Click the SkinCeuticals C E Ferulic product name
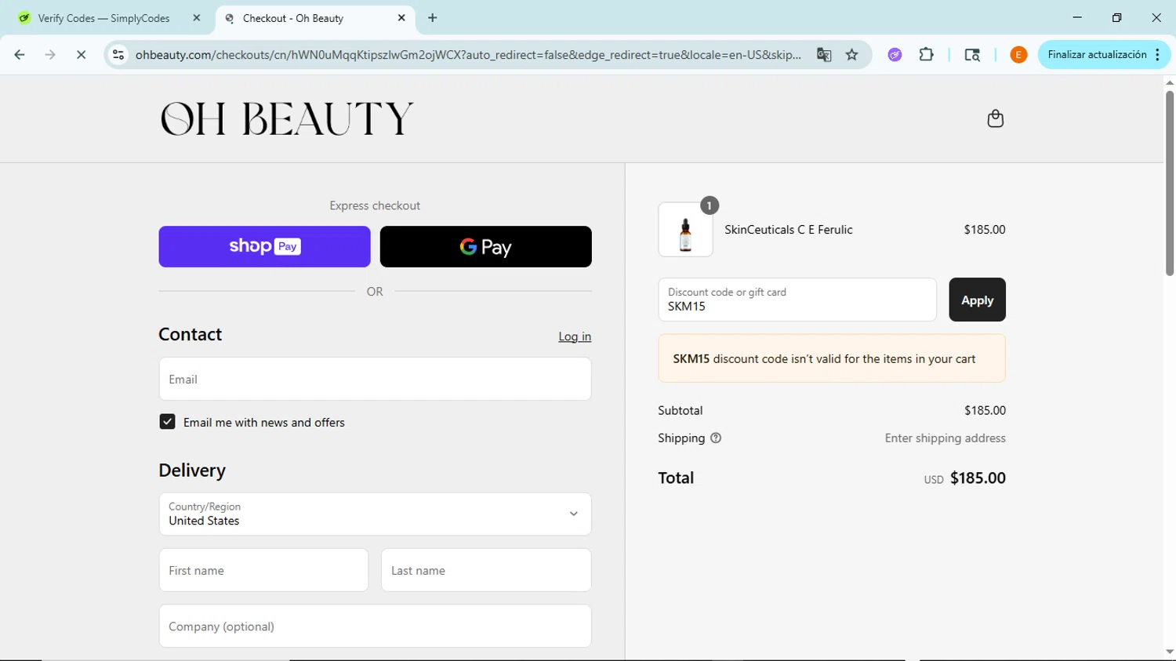This screenshot has height=661, width=1176. [789, 230]
